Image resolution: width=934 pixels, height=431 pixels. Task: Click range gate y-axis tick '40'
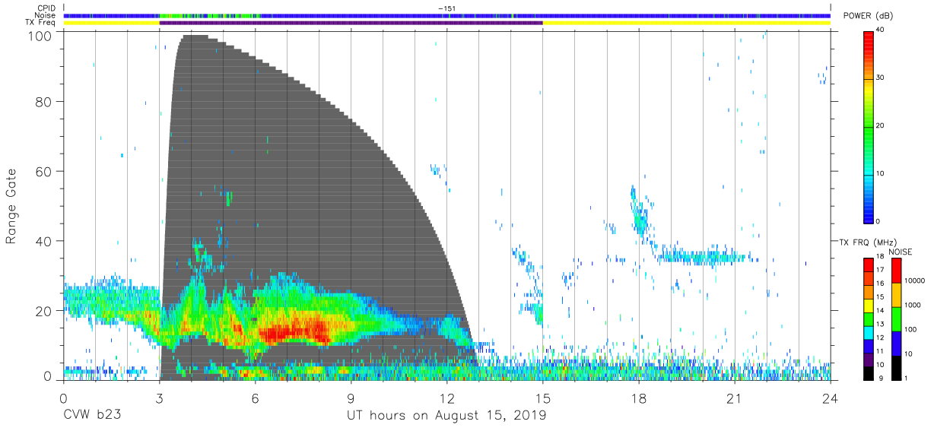[x=45, y=241]
